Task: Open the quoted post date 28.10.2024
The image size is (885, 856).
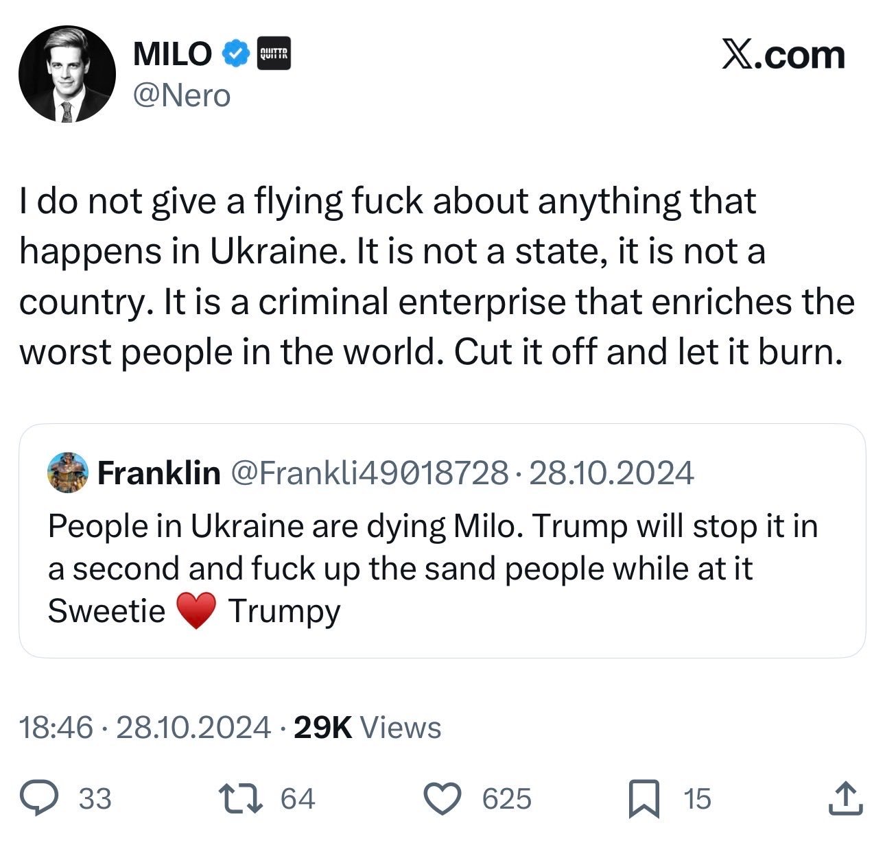Action: tap(611, 473)
